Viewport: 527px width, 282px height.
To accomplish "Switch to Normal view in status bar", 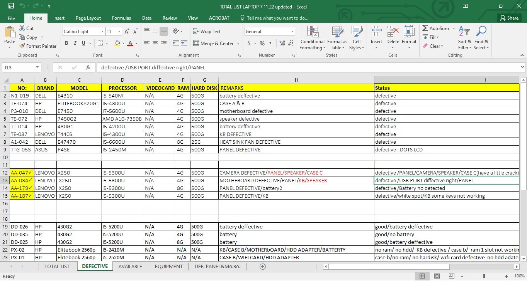I will click(422, 276).
